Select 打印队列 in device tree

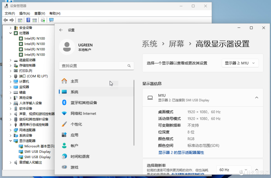pyautogui.click(x=26, y=71)
